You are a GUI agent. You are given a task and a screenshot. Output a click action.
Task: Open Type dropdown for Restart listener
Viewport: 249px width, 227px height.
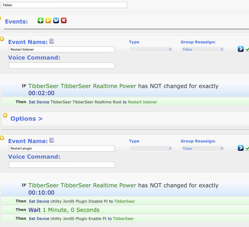[151, 49]
